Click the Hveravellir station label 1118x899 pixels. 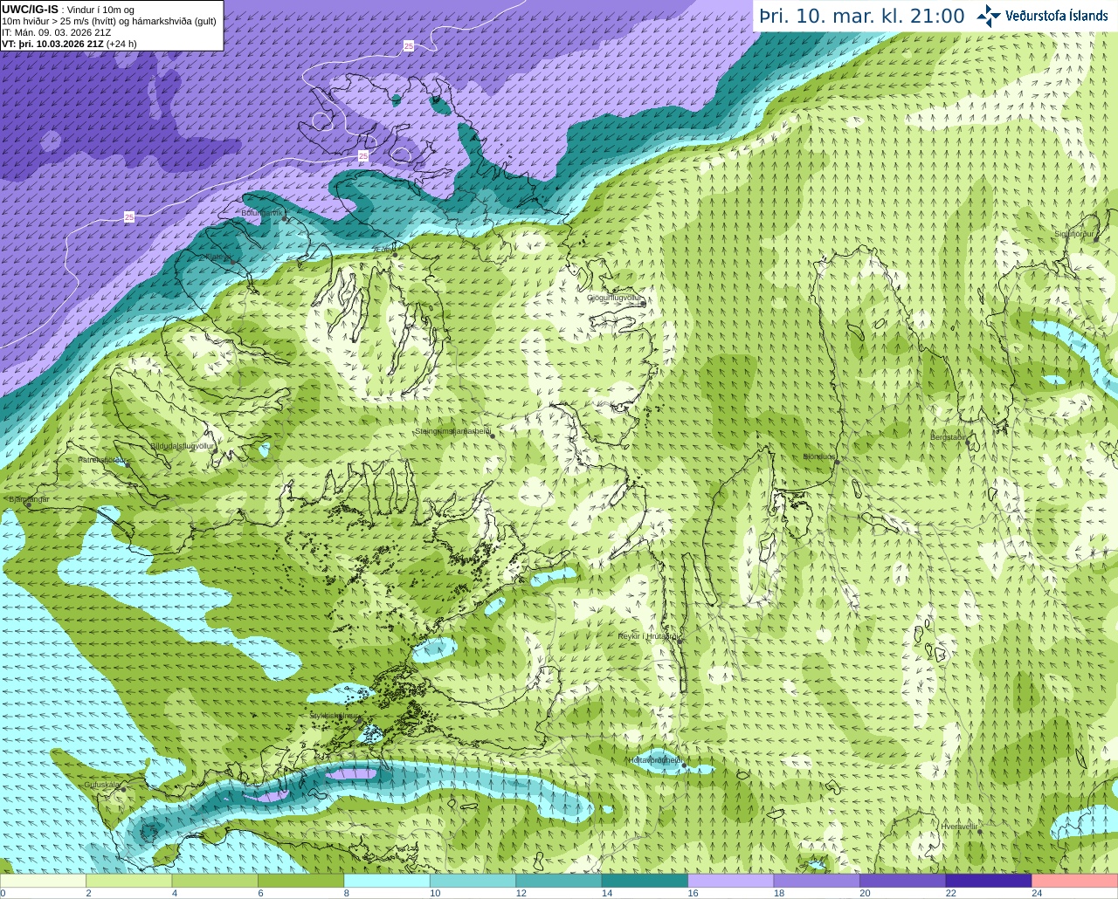click(x=959, y=826)
